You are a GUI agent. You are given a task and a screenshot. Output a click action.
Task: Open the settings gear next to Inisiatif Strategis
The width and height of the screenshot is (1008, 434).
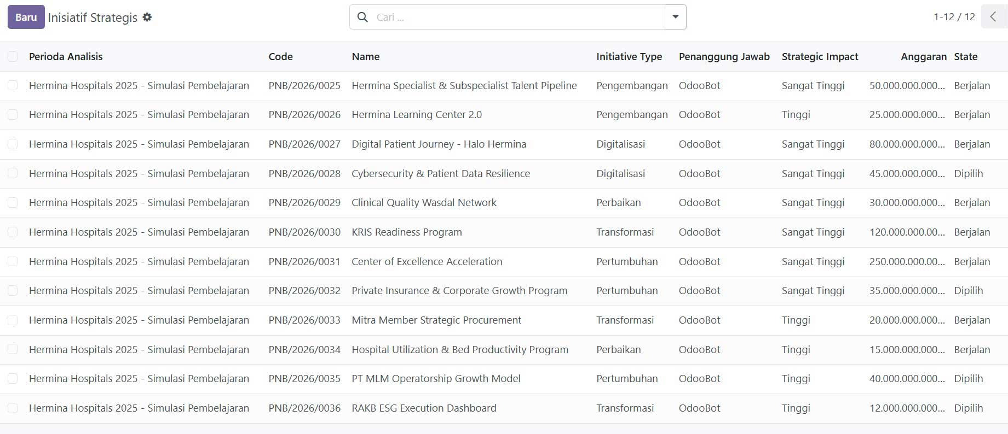coord(147,17)
